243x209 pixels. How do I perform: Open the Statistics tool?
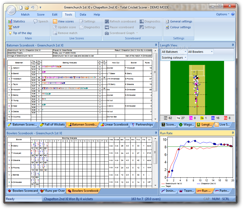tap(17, 21)
